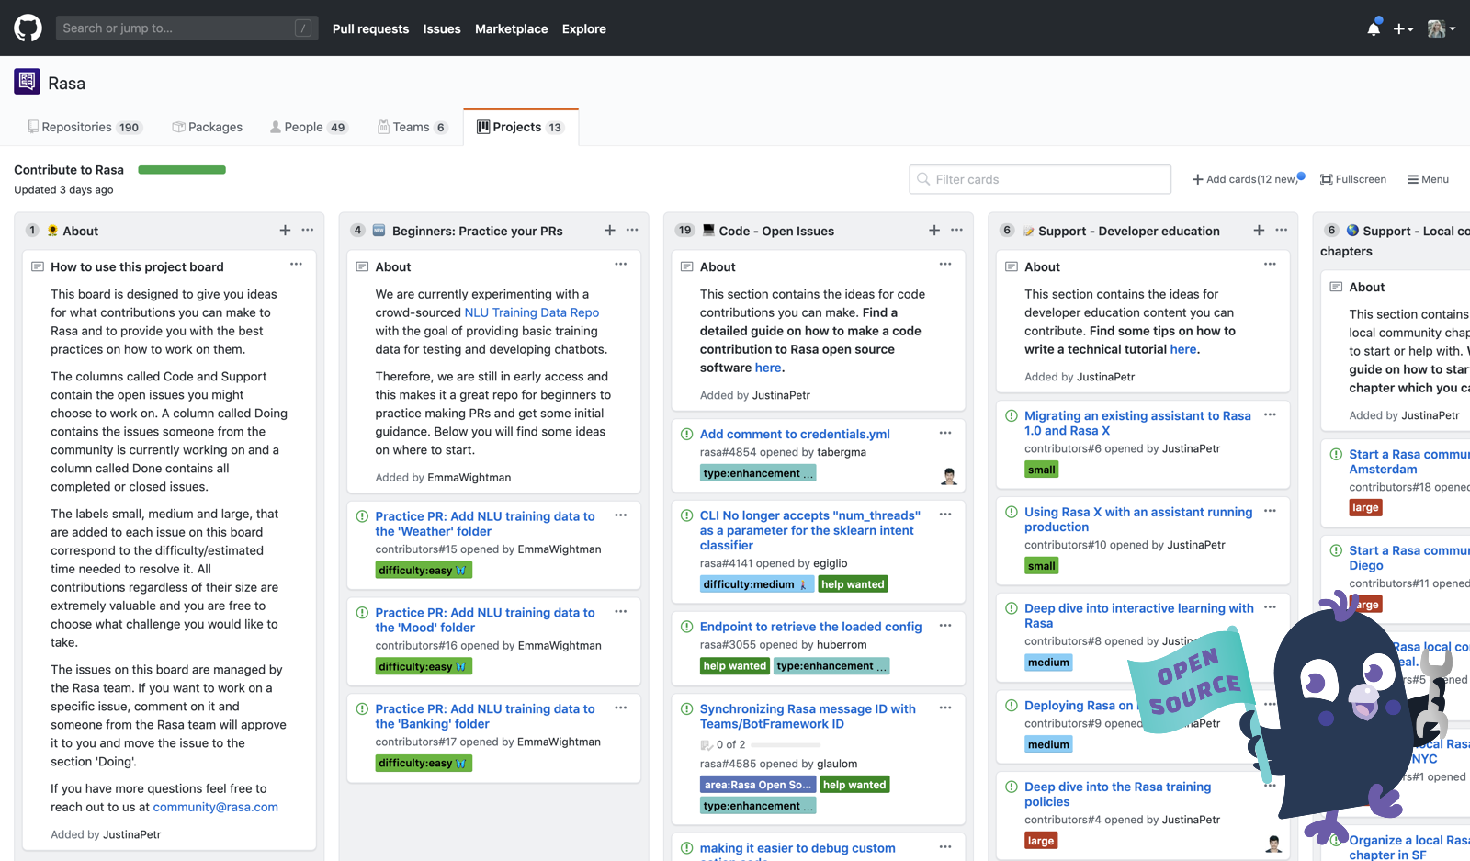Image resolution: width=1470 pixels, height=861 pixels.
Task: Open card menu for Banking folder practice PR
Action: tap(621, 708)
